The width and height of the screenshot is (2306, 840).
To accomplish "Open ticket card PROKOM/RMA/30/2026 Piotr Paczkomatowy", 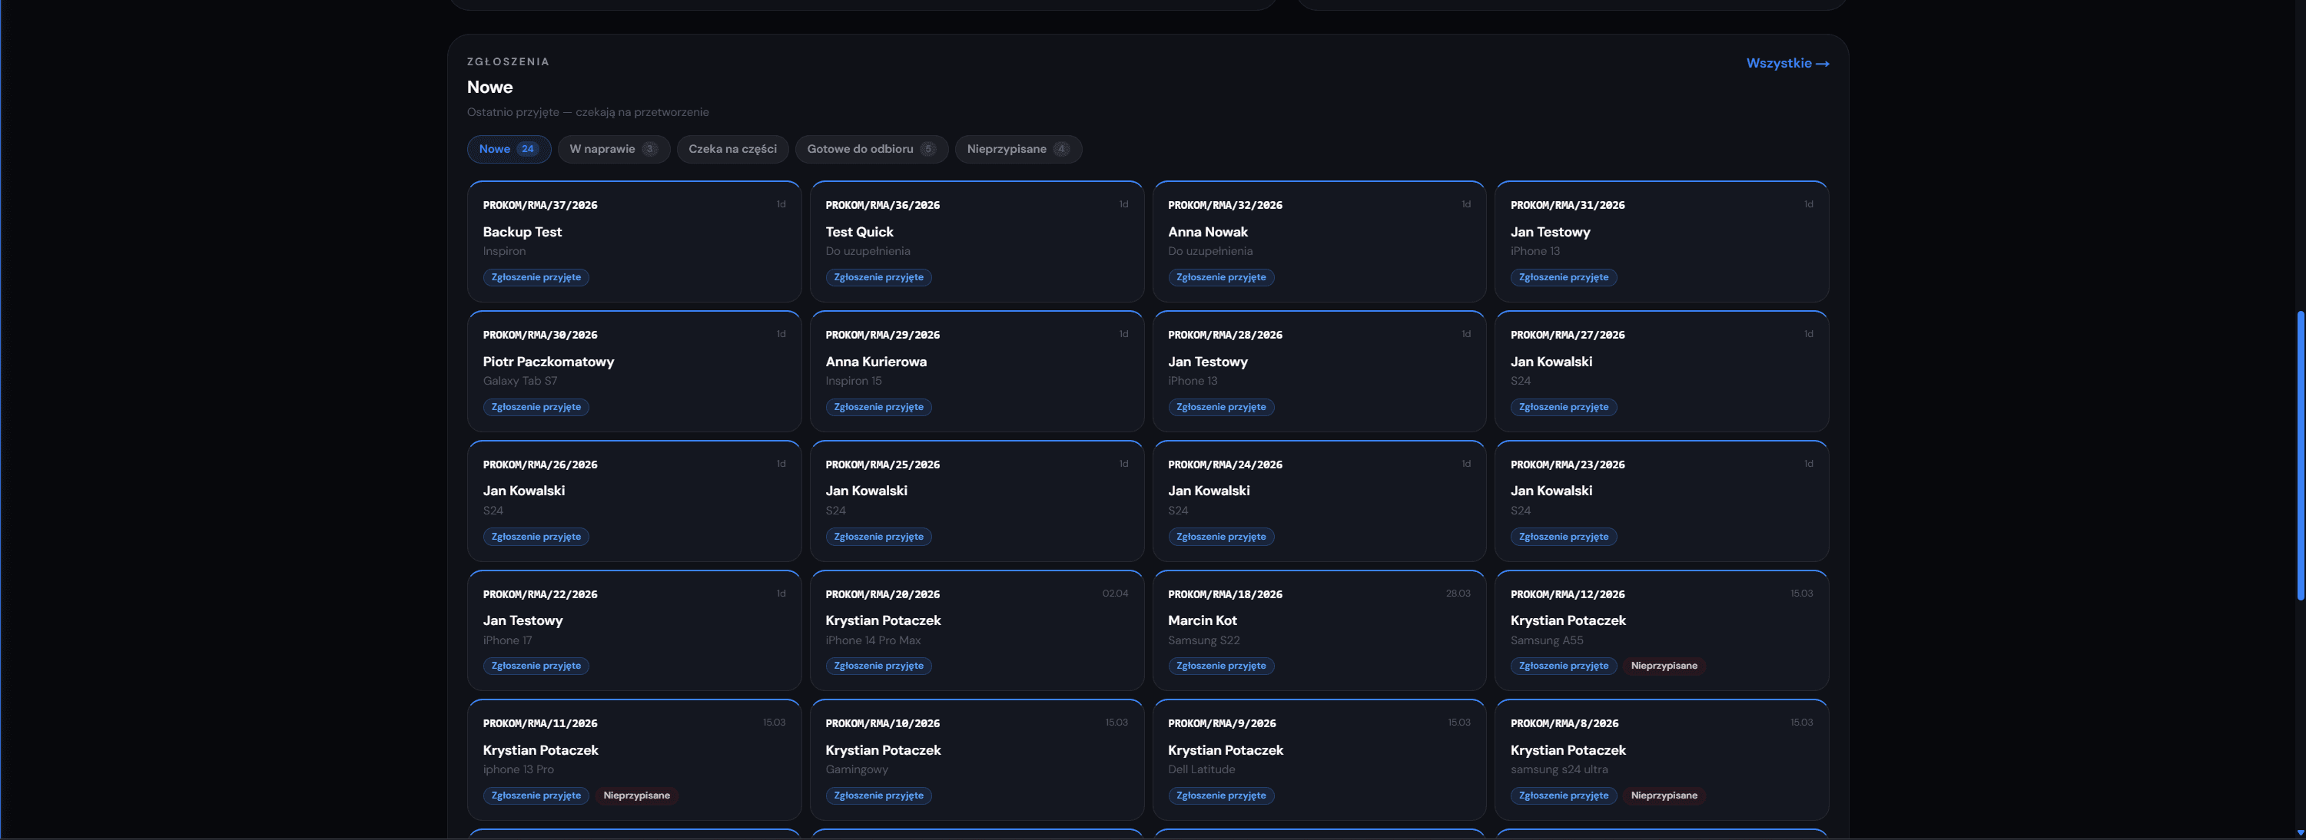I will click(634, 372).
